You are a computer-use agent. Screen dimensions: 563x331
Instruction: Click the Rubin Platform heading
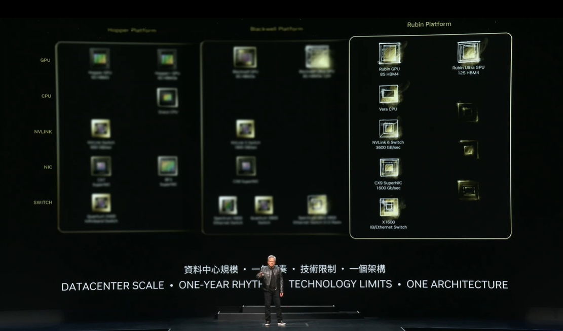(429, 24)
